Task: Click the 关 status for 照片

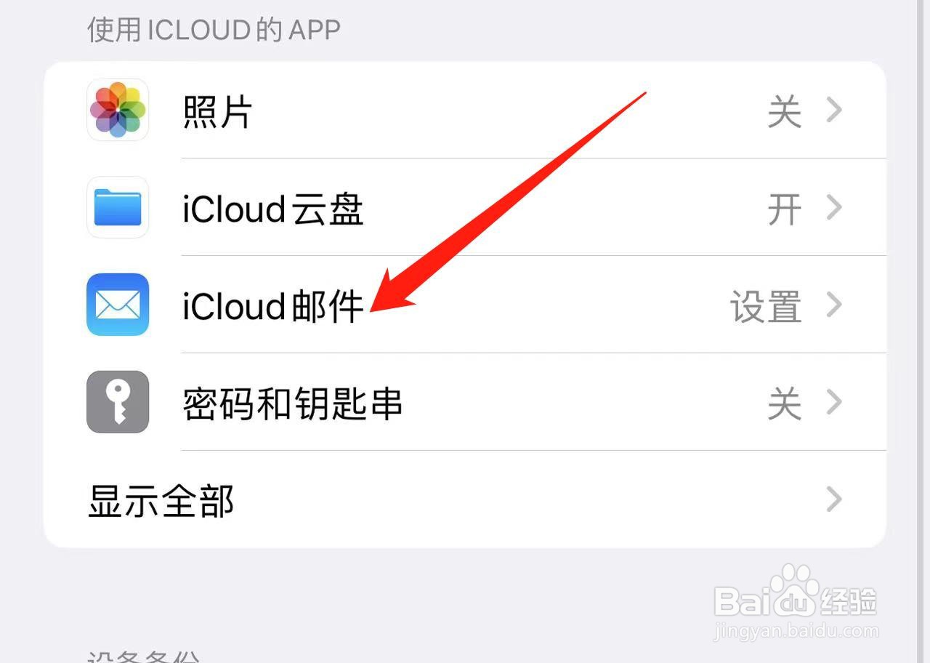Action: click(x=785, y=113)
